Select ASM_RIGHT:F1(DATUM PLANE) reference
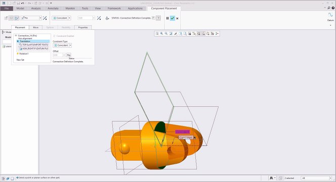The image size is (336, 182). (33, 49)
